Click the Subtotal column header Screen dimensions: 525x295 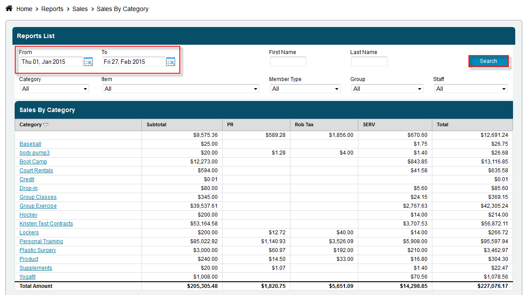(x=156, y=124)
